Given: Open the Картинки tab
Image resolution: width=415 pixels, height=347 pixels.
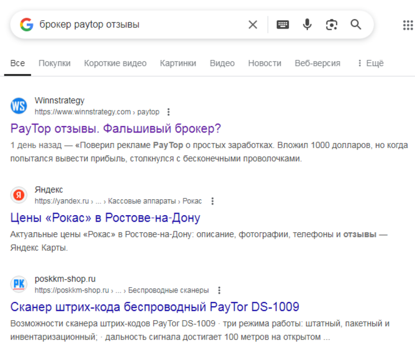Looking at the screenshot, I should [178, 63].
